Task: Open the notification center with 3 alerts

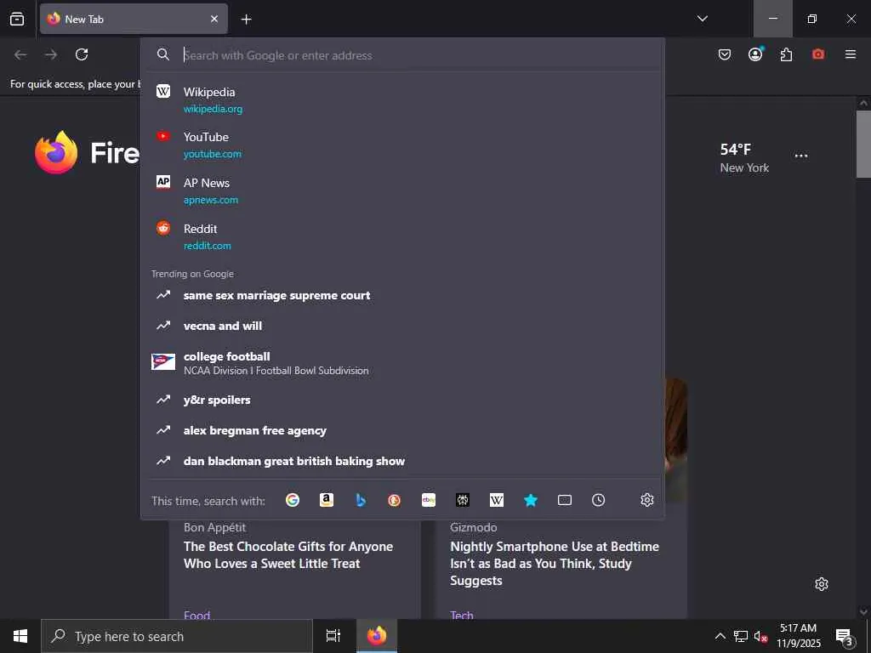Action: coord(845,636)
